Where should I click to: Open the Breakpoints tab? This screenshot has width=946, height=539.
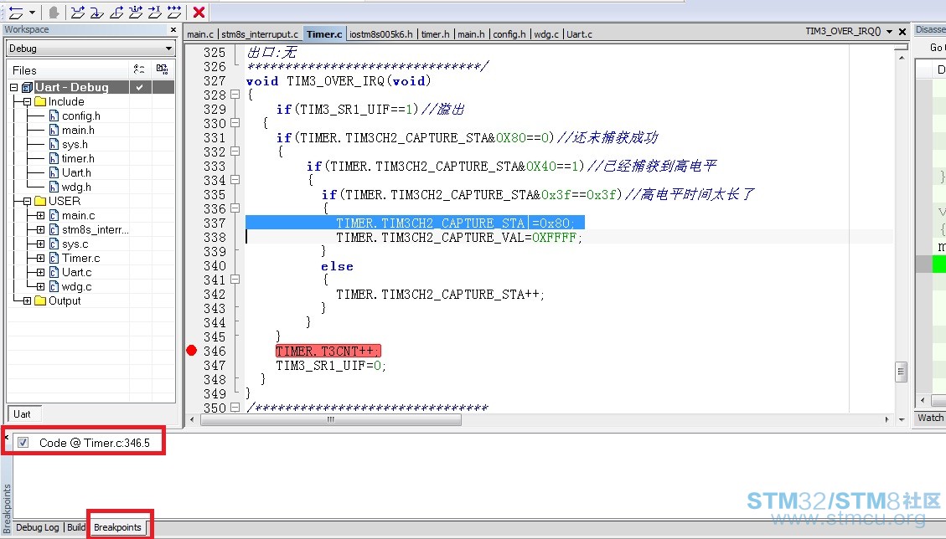(x=117, y=527)
